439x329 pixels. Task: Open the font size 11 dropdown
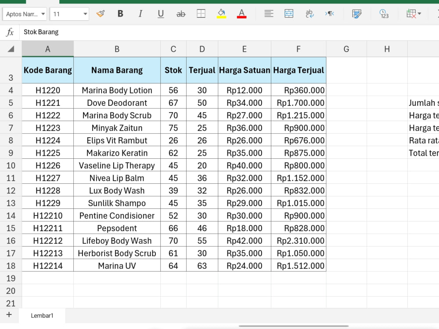click(x=69, y=14)
